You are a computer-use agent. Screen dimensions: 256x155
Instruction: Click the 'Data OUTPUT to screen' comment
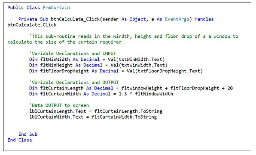click(x=59, y=105)
